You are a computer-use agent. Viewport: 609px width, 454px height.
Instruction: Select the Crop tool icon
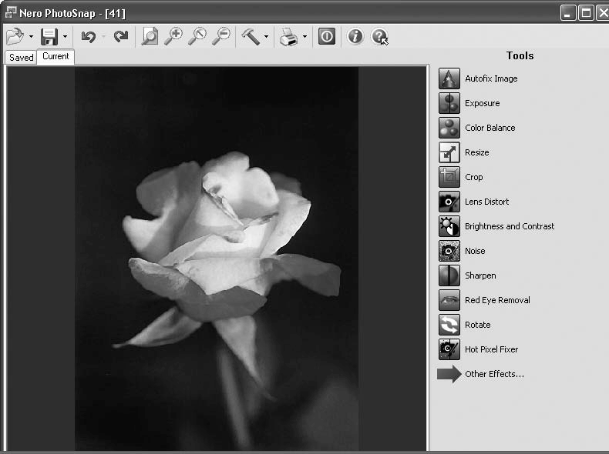449,177
